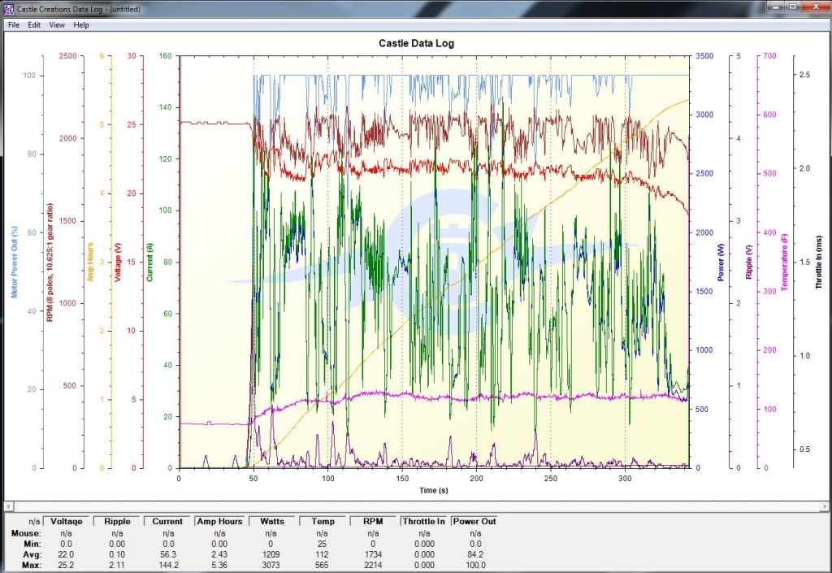Open the Help menu
This screenshot has width=832, height=573.
[81, 25]
